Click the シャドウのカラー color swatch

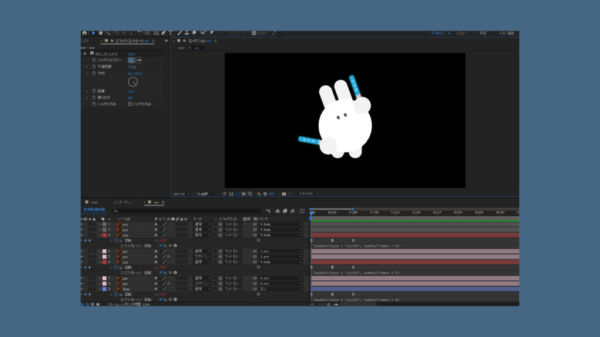131,60
